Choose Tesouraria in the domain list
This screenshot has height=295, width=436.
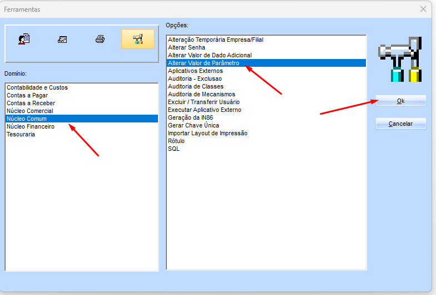[x=21, y=134]
